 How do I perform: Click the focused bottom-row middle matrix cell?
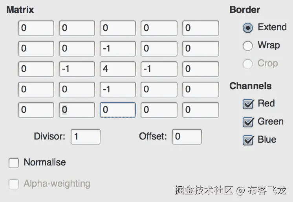point(118,110)
